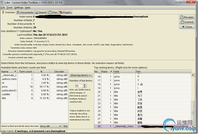Open the Settings menu
Image resolution: width=198 pixels, height=134 pixels.
19,7
